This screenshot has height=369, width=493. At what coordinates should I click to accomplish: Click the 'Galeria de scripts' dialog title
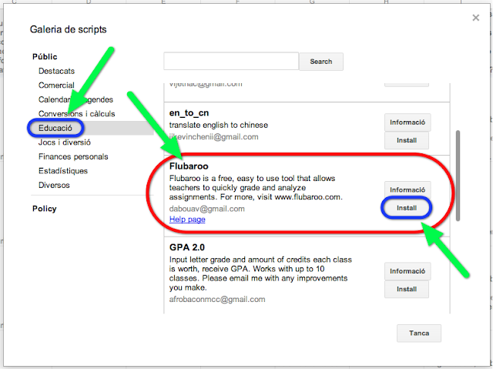[69, 29]
